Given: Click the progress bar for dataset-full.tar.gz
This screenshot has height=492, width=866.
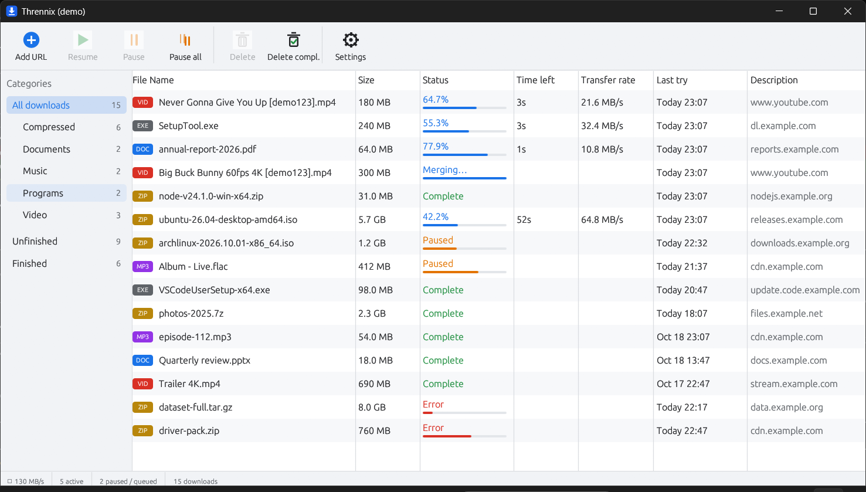Looking at the screenshot, I should [464, 413].
